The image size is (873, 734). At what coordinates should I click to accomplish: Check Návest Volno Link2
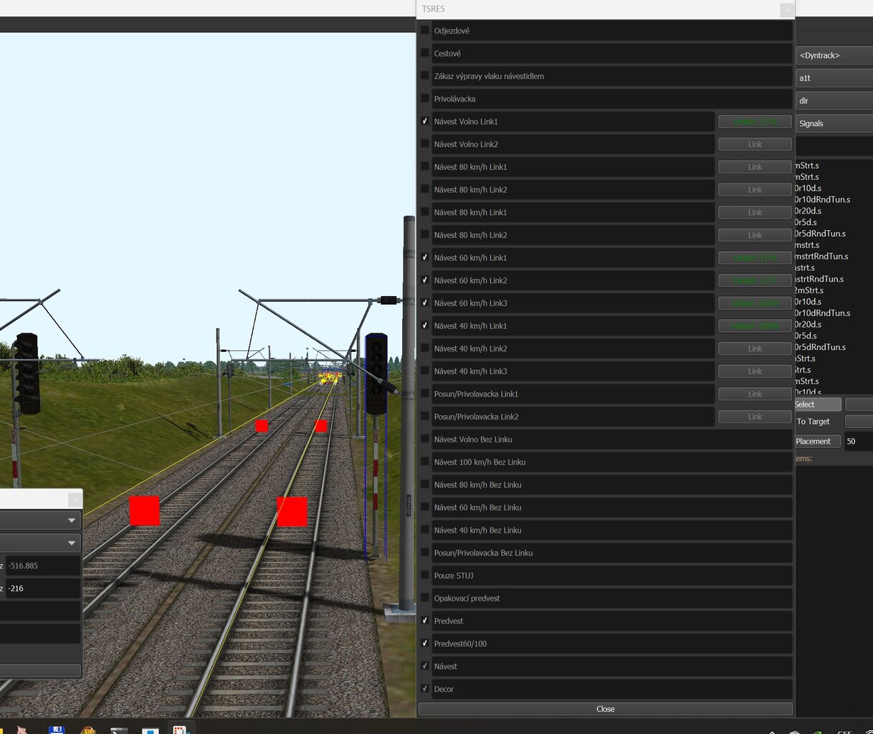pyautogui.click(x=425, y=144)
